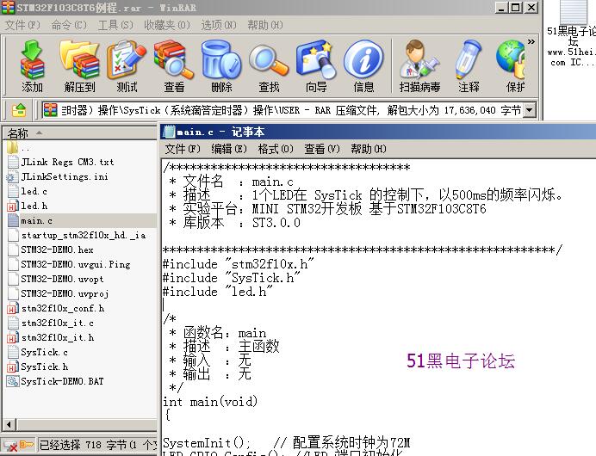Screen dimensions: 596x456
Task: Open WinRAR 帮助(H) menu
Action: click(x=265, y=25)
